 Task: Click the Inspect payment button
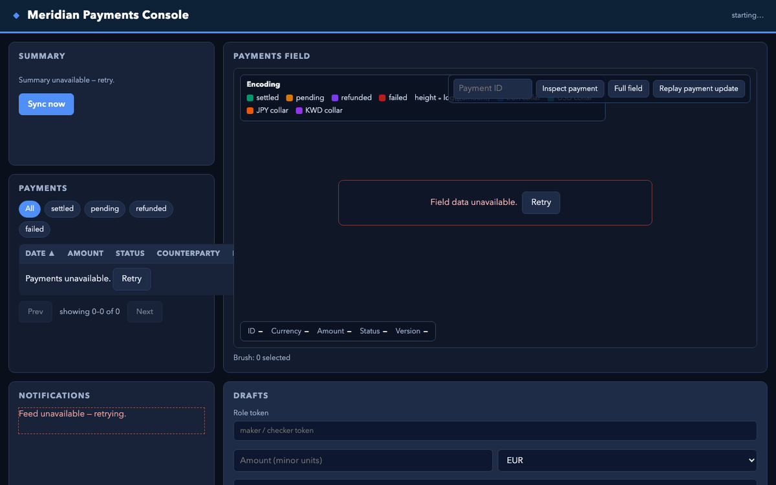click(x=570, y=89)
